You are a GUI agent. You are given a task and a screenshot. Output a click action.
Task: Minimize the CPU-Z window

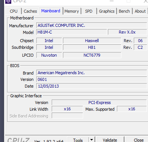pyautogui.click(x=112, y=1)
